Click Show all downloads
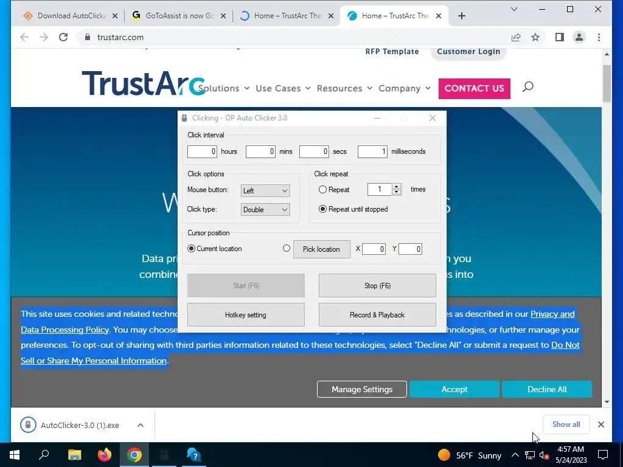This screenshot has height=467, width=623. coord(566,424)
